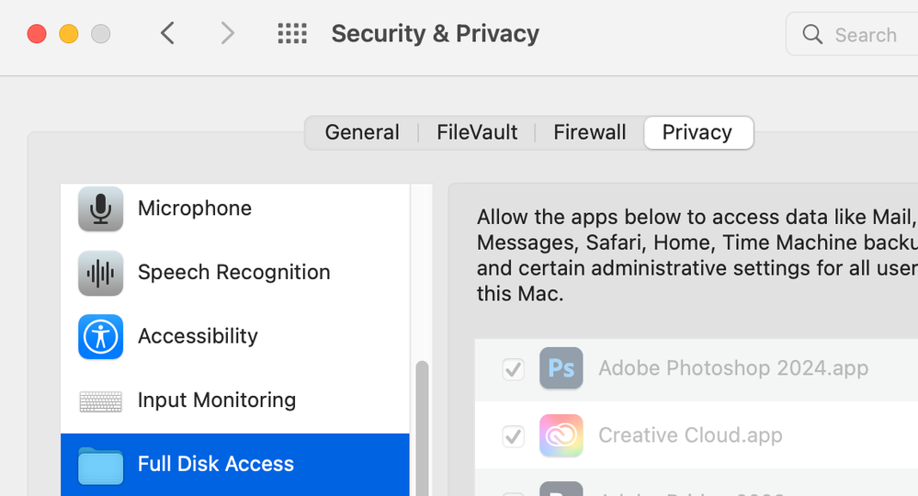918x496 pixels.
Task: Show all preferences grid icon
Action: point(292,35)
